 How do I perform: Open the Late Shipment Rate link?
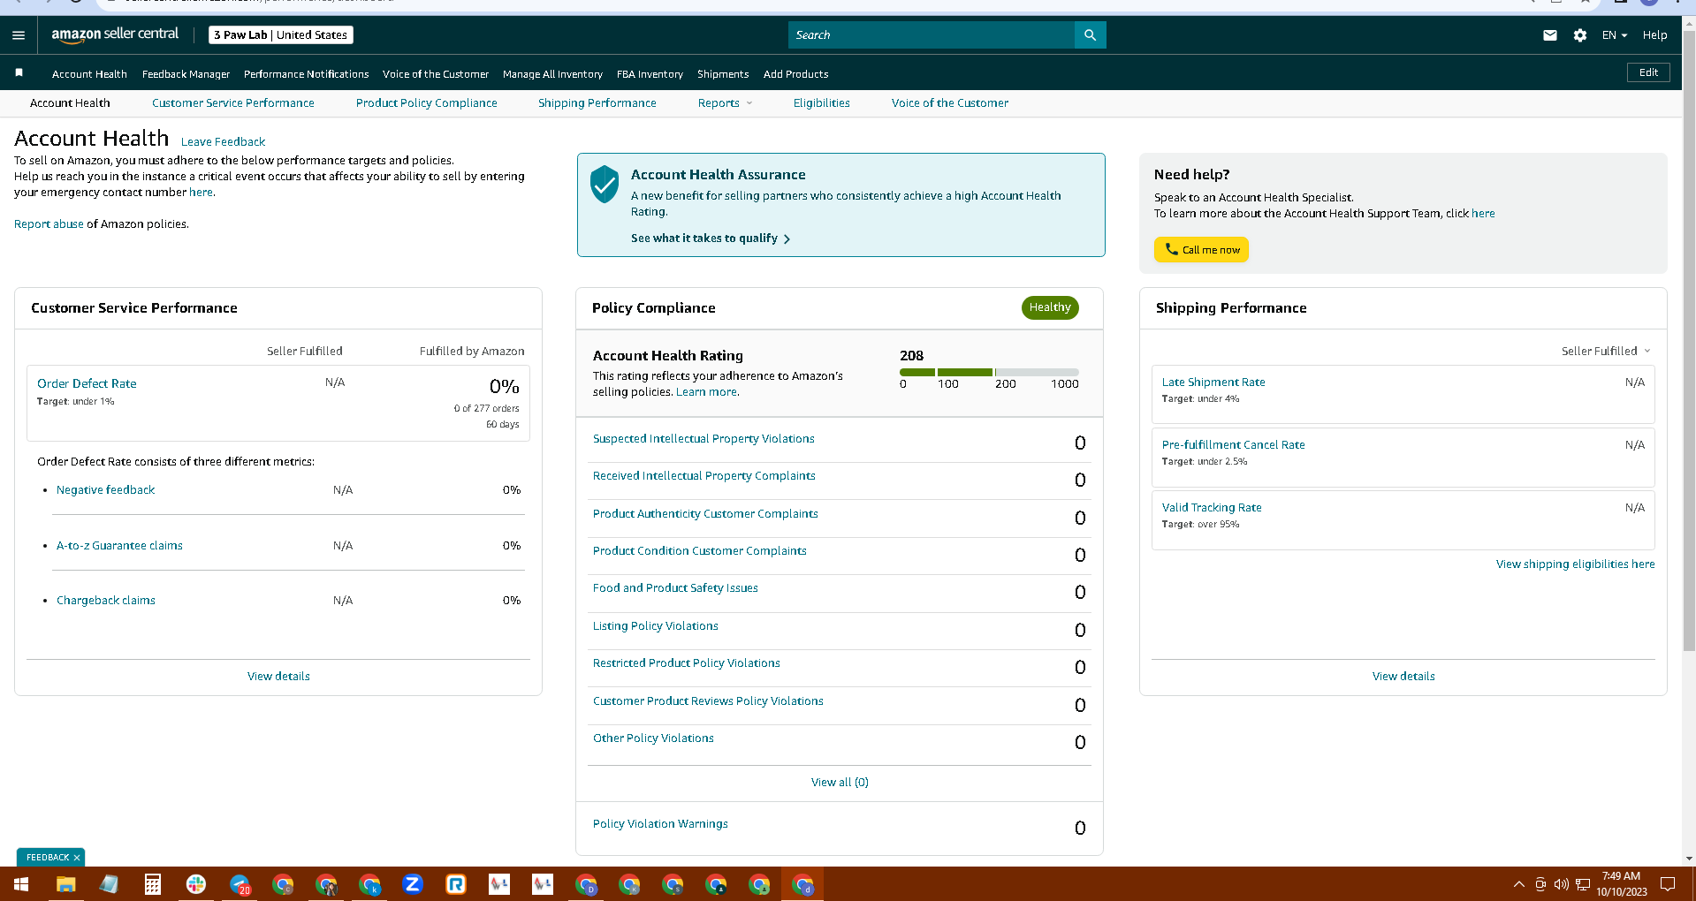click(x=1213, y=382)
